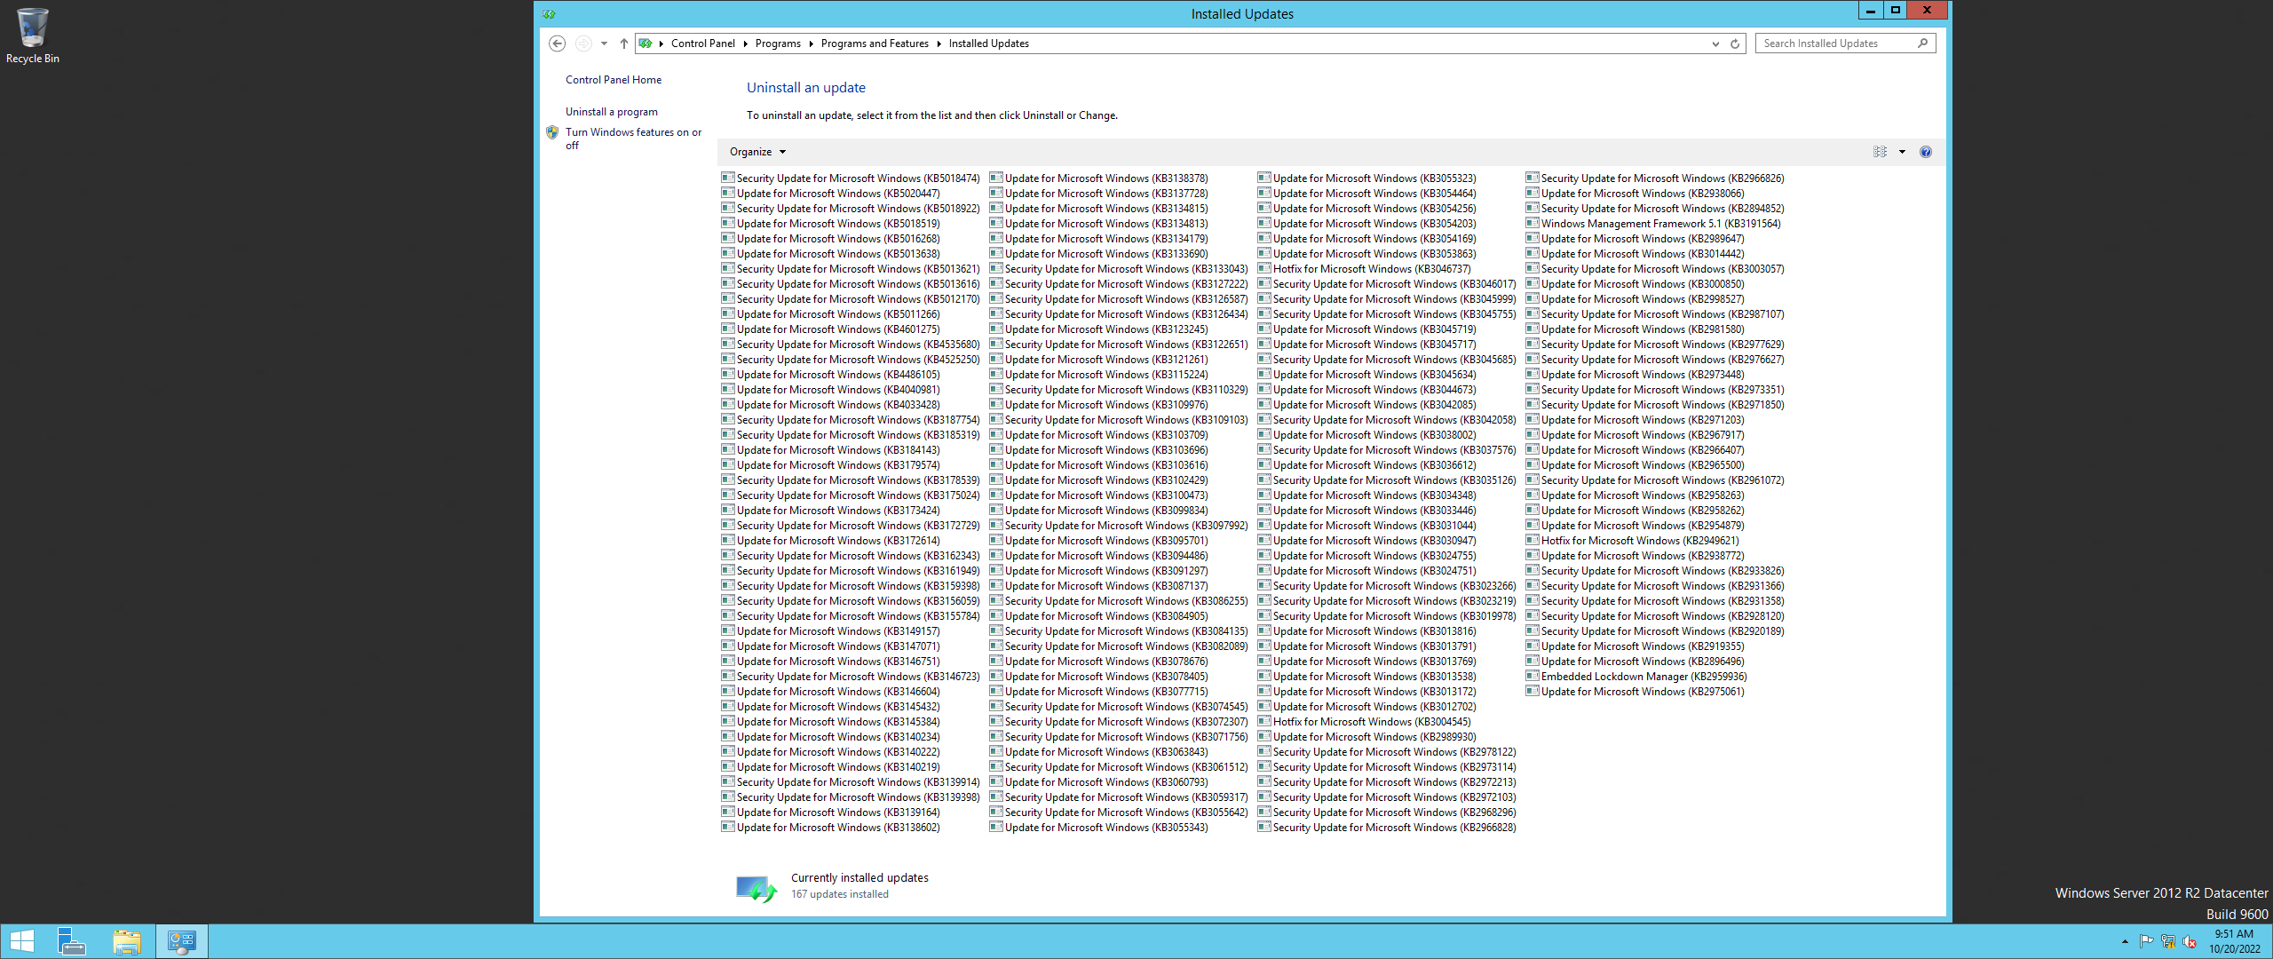The width and height of the screenshot is (2273, 959).
Task: Expand the chevron after Programs breadcrumb
Action: (x=811, y=44)
